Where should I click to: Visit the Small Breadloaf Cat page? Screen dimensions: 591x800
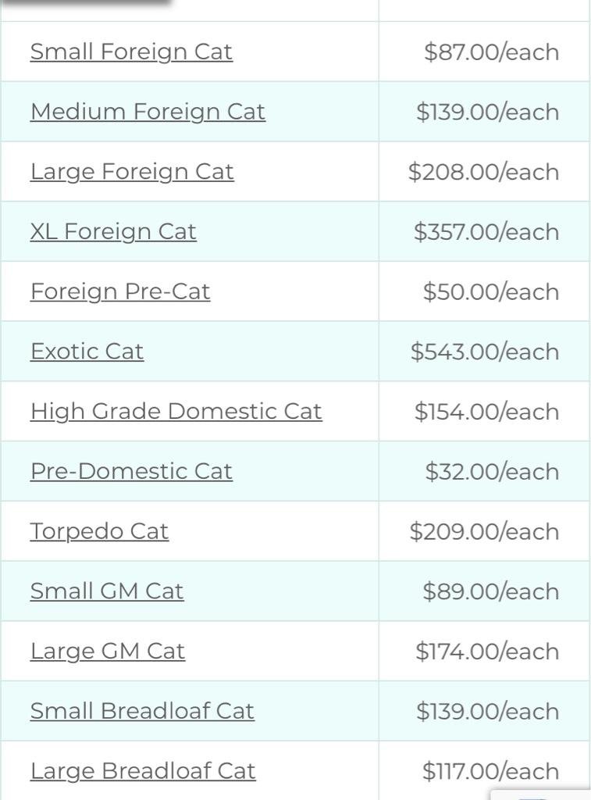tap(142, 711)
